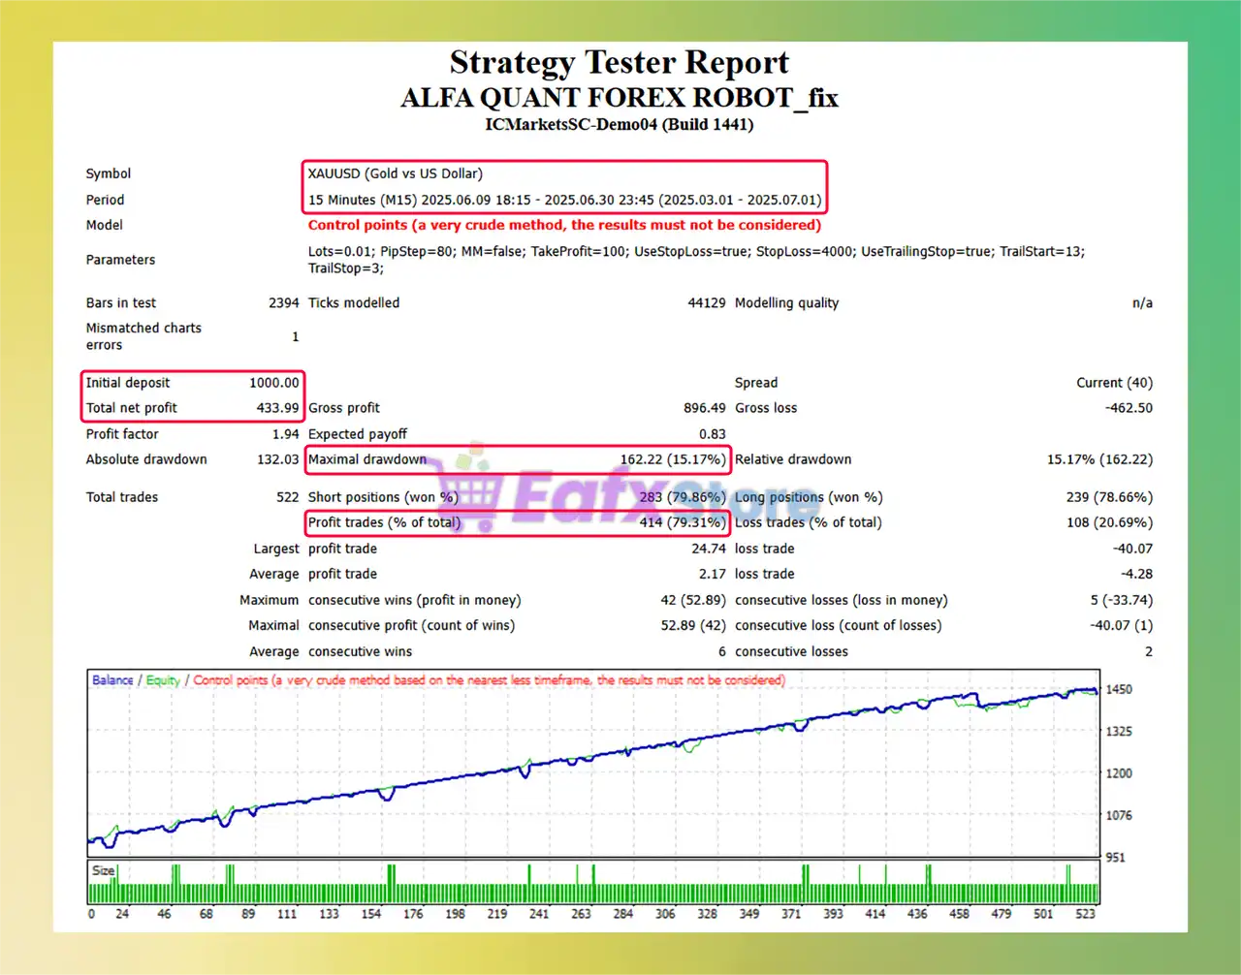Click the Modelling quality value 'n/a'
Image resolution: width=1241 pixels, height=975 pixels.
click(x=1142, y=303)
